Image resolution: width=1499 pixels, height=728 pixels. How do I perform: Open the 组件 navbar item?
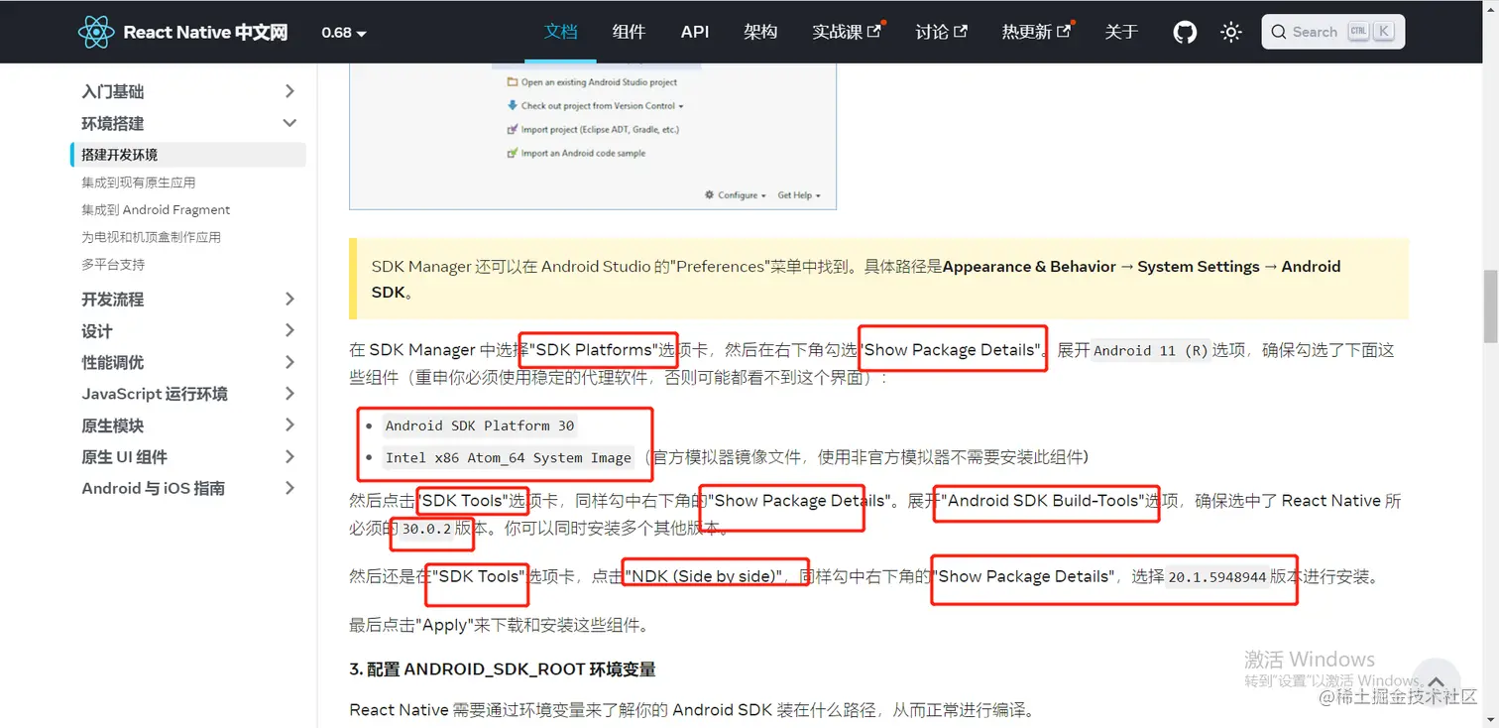(x=629, y=32)
